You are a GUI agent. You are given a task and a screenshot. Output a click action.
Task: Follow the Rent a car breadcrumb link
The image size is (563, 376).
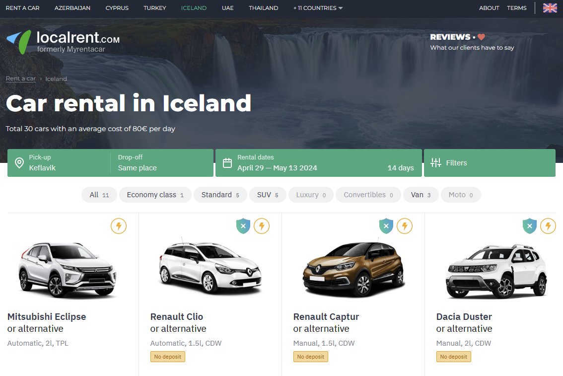(21, 78)
